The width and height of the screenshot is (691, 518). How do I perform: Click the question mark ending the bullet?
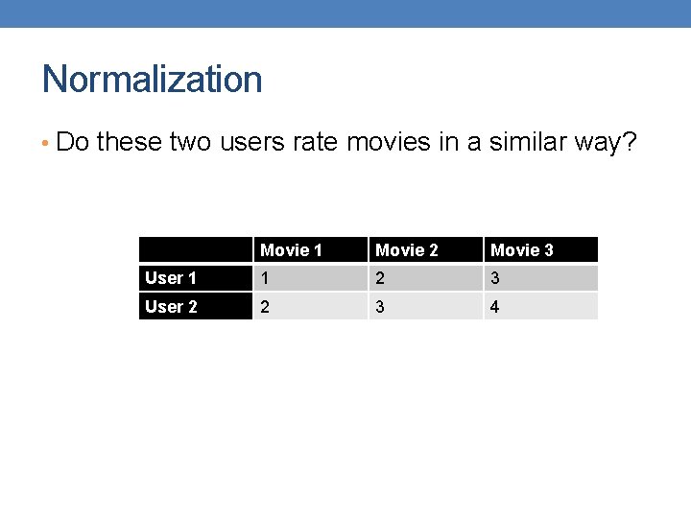pyautogui.click(x=631, y=141)
